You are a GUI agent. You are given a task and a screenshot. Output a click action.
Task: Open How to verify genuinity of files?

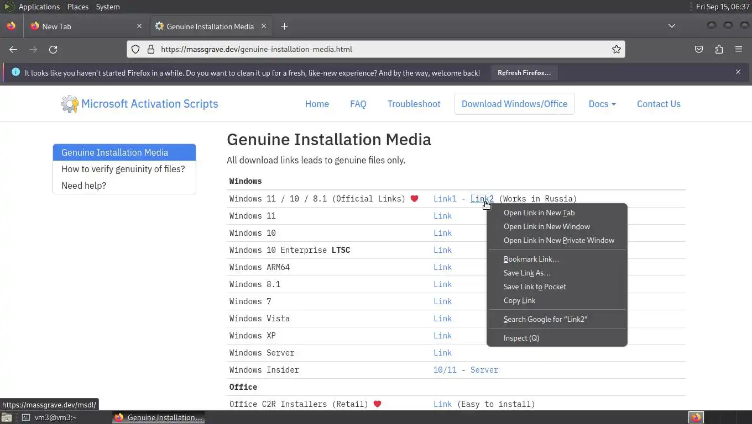point(124,169)
